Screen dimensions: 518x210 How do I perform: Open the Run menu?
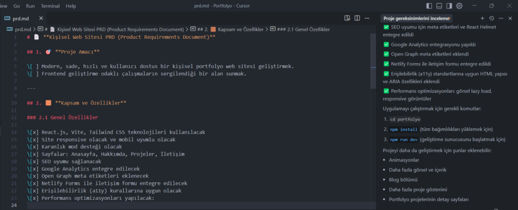[30, 6]
